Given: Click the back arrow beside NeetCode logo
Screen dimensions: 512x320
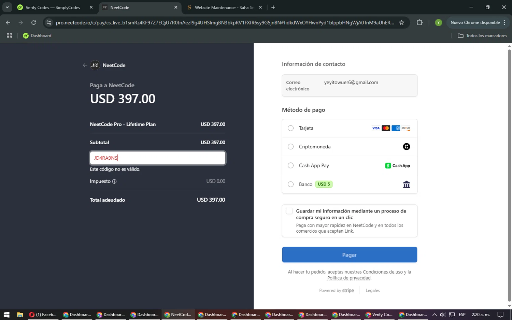Looking at the screenshot, I should pyautogui.click(x=85, y=65).
